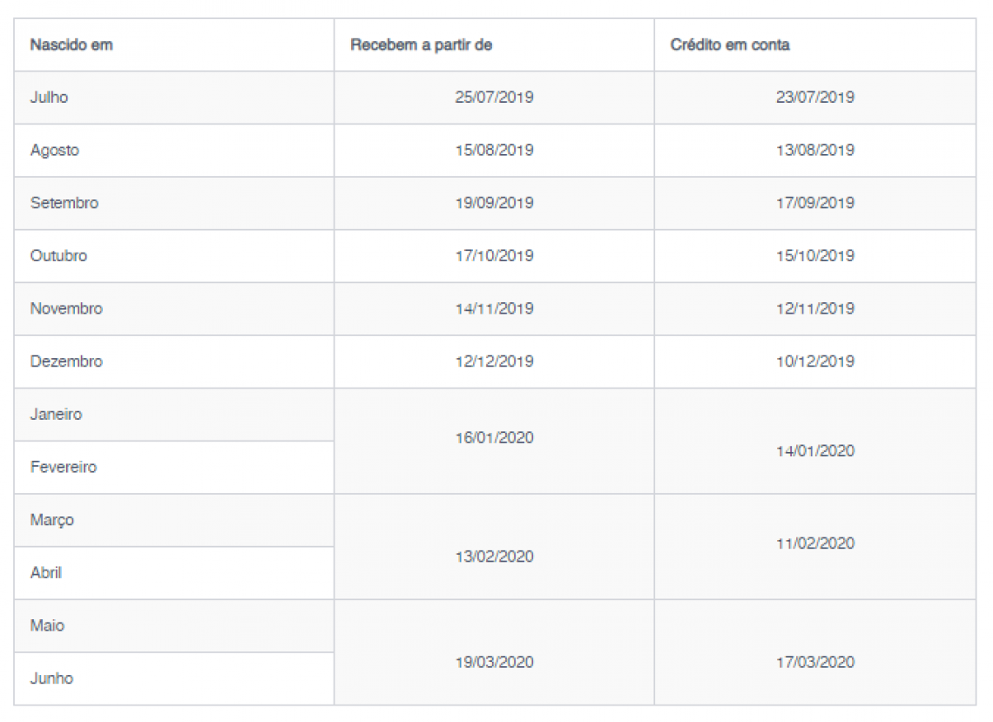Select the Novembro month cell
This screenshot has height=722, width=993.
[x=66, y=308]
